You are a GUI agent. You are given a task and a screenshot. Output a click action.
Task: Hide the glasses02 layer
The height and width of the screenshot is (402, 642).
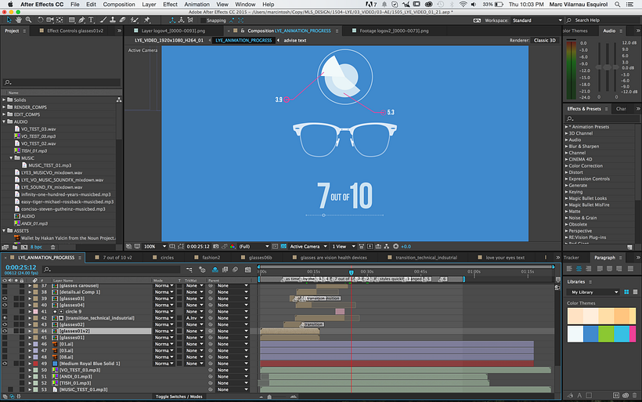pos(5,324)
